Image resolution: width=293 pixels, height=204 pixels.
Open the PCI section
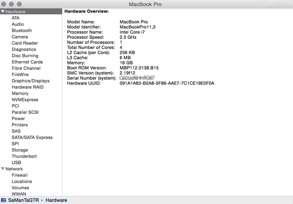tap(15, 106)
